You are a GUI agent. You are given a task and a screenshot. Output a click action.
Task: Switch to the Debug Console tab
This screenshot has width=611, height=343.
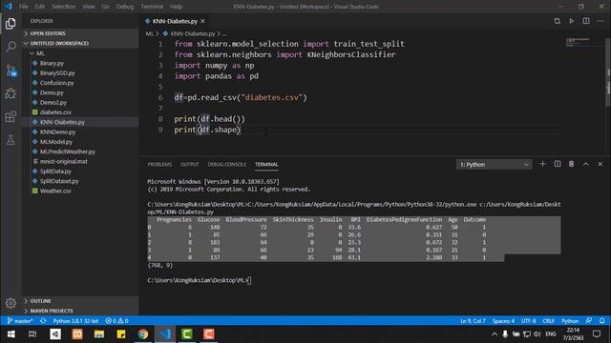[227, 165]
